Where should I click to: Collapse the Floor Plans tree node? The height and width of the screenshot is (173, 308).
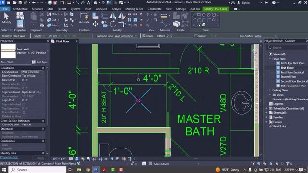click(269, 59)
